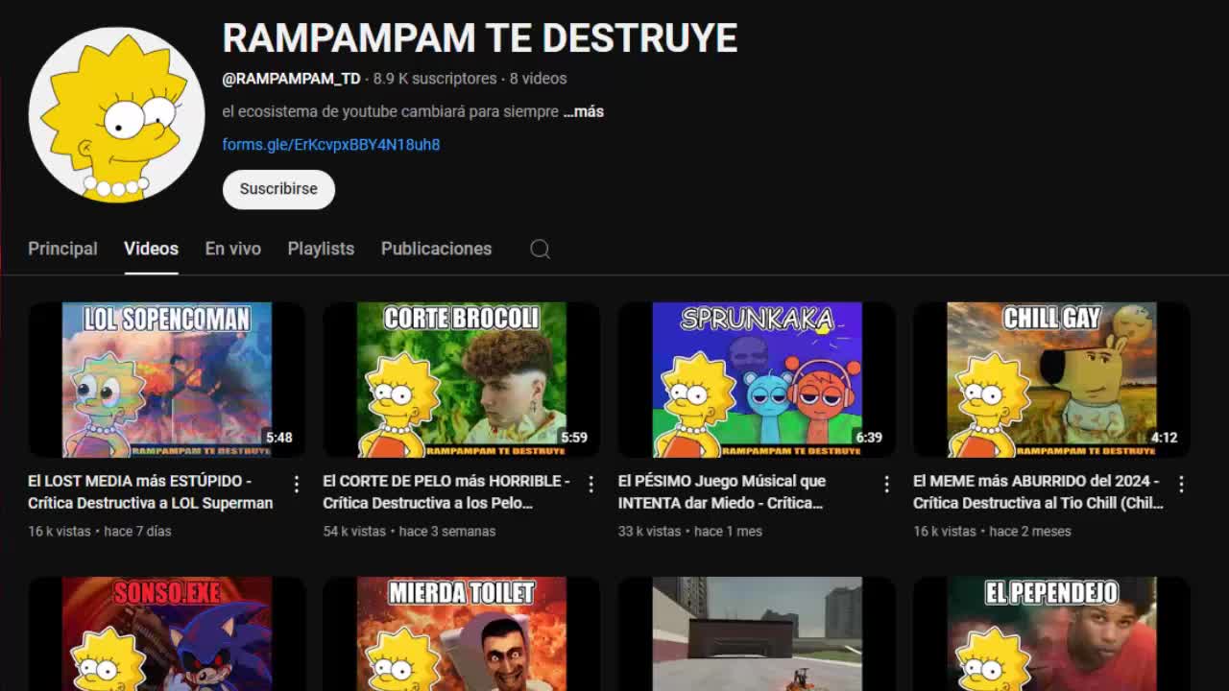This screenshot has height=691, width=1229.
Task: Open the En vivo tab
Action: pyautogui.click(x=232, y=249)
